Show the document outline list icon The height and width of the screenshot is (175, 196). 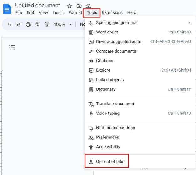(x=12, y=47)
